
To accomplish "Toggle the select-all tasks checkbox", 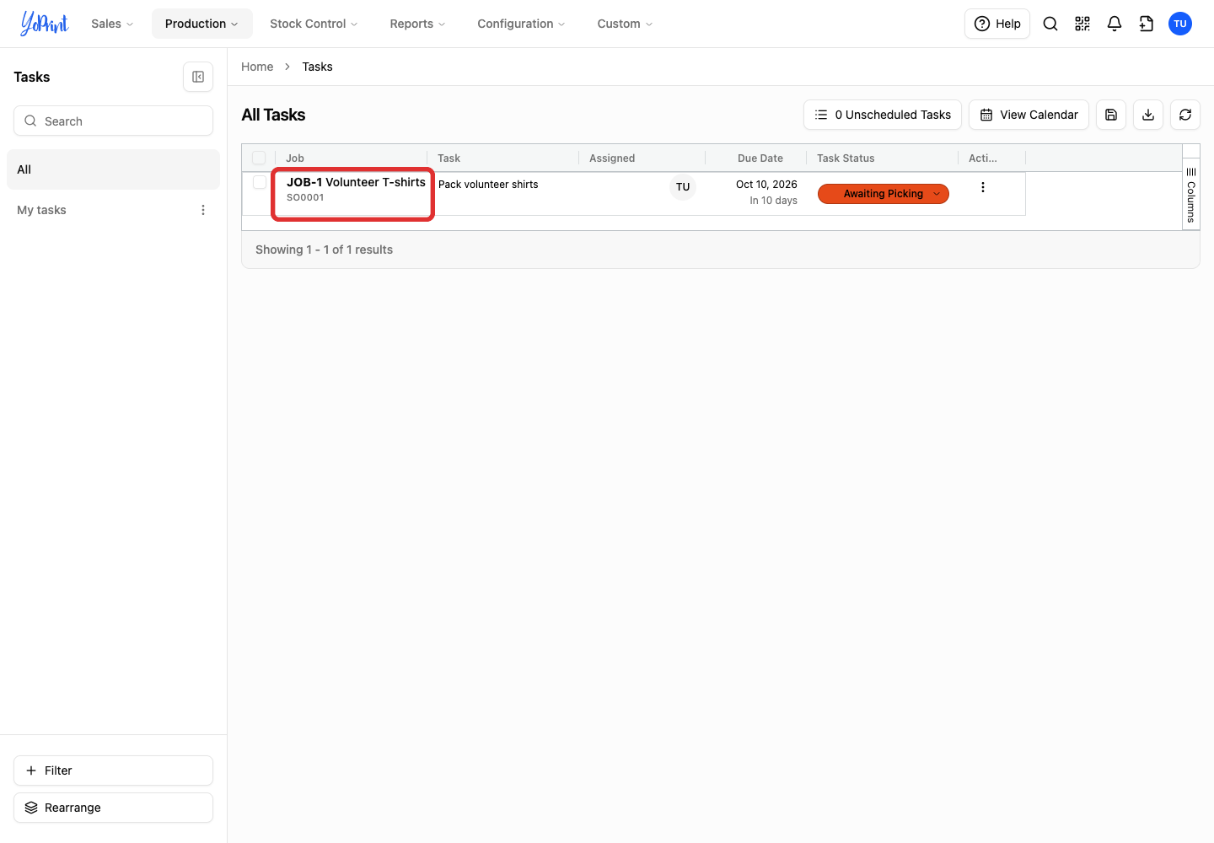I will coord(259,158).
